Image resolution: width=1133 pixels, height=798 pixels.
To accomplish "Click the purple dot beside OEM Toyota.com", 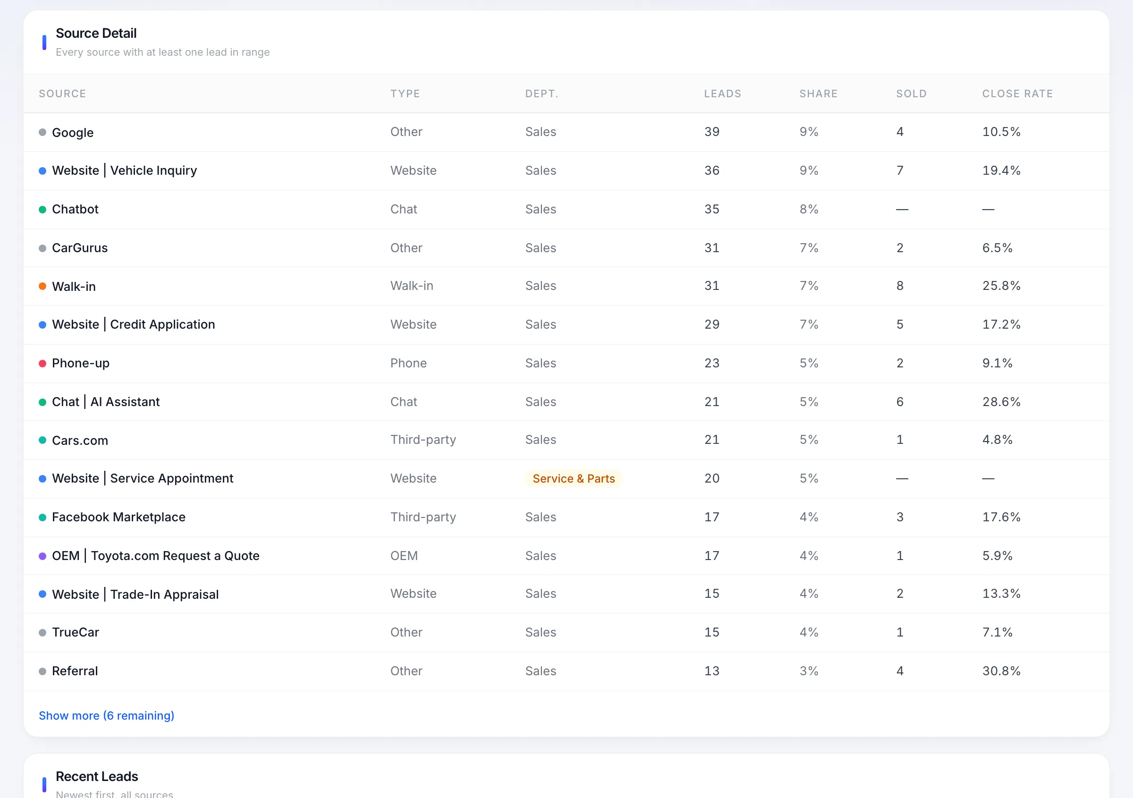I will tap(42, 556).
